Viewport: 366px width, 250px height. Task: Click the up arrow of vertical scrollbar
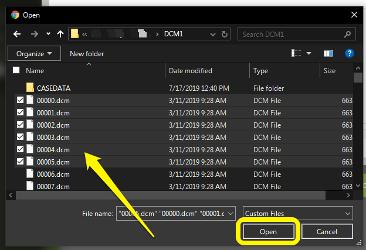(358, 68)
